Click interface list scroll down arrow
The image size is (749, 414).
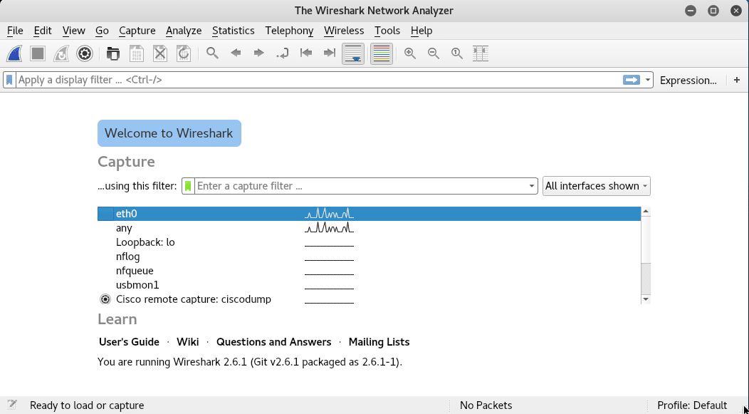click(646, 299)
